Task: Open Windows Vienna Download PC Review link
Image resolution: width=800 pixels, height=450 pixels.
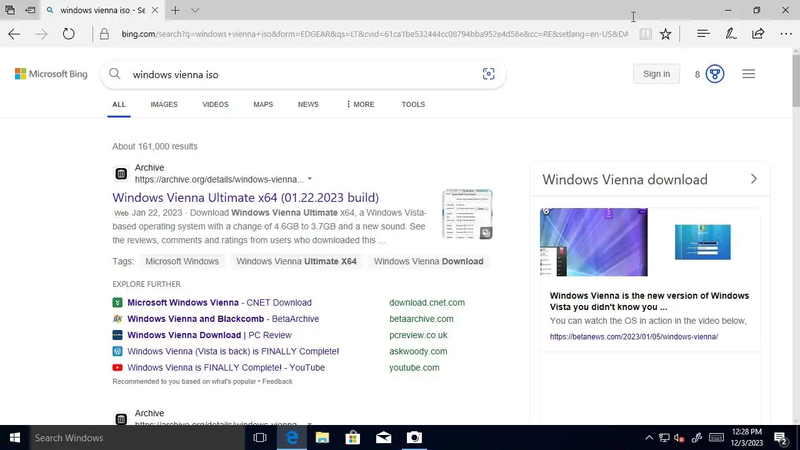Action: click(209, 335)
